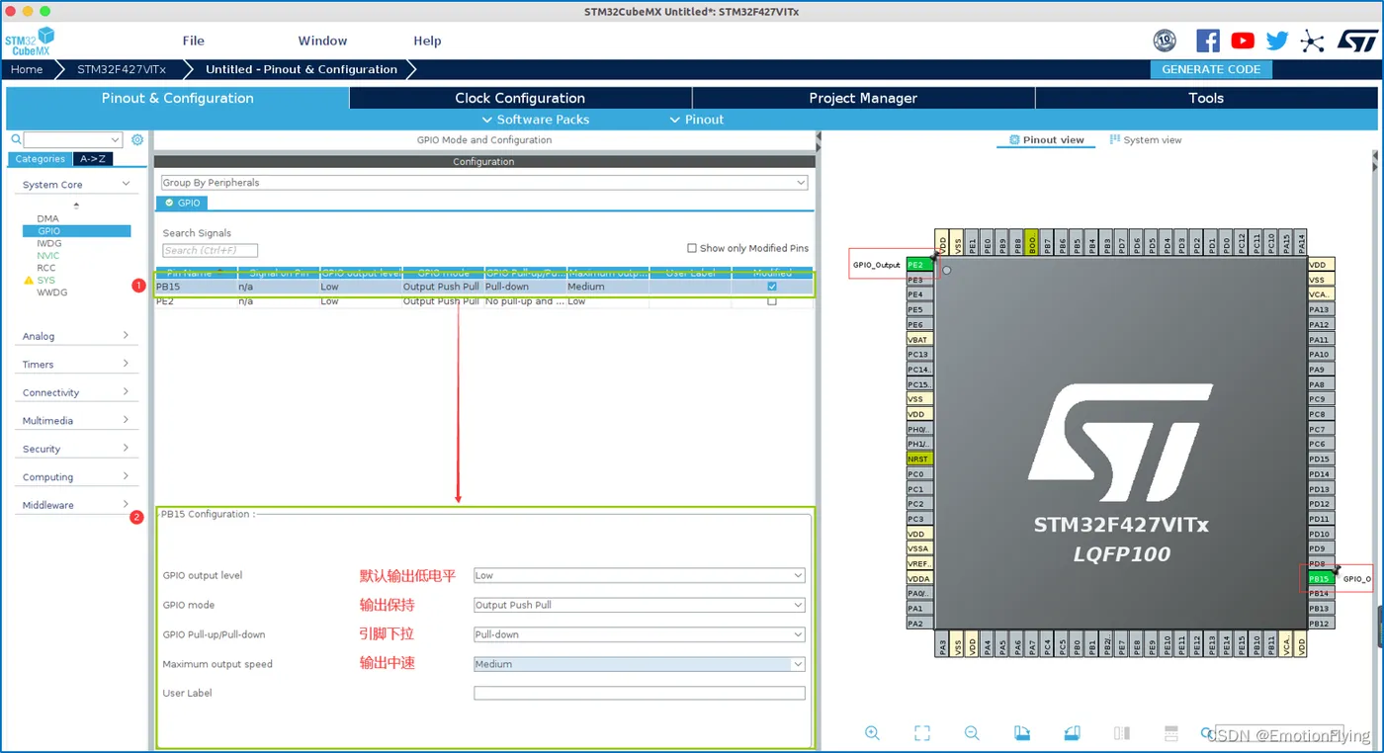Viewport: 1384px width, 753px height.
Task: Open the GPIO Pull-up/Pull-down dropdown
Action: coord(640,634)
